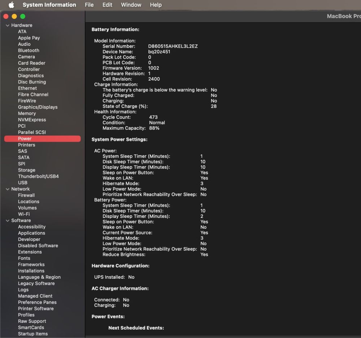Open the Window menu

[x=131, y=5]
